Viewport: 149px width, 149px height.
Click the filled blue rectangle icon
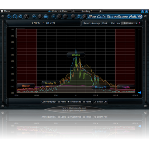point(46,16)
